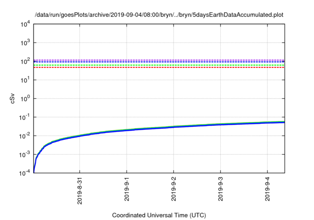The height and width of the screenshot is (220, 314).
Task: Click the Coordinated Universal Time axis label
Action: [x=159, y=215]
